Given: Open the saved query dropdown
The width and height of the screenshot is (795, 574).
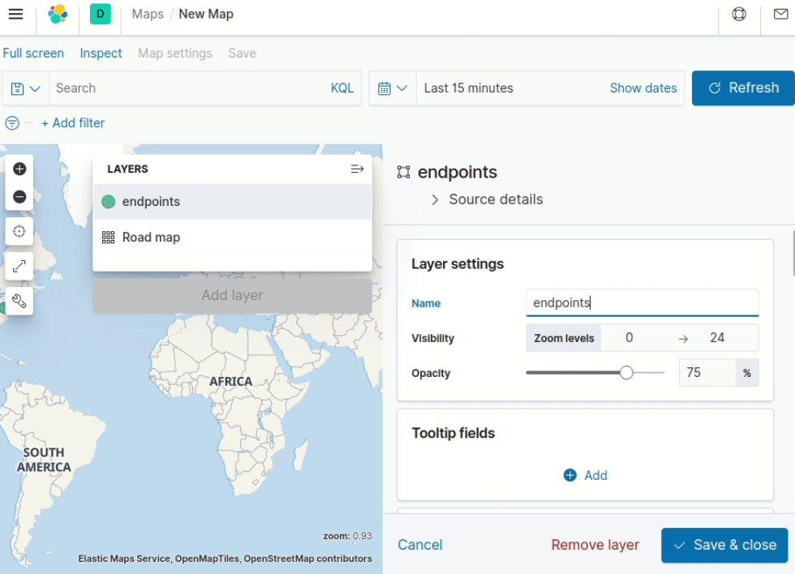Looking at the screenshot, I should [26, 88].
